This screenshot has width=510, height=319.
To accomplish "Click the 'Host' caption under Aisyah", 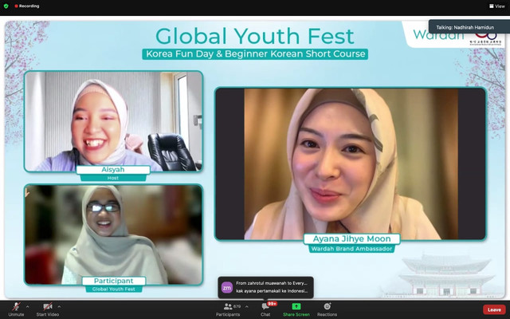I will pos(113,178).
